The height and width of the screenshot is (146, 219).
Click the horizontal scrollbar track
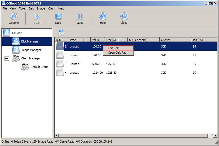(210, 135)
